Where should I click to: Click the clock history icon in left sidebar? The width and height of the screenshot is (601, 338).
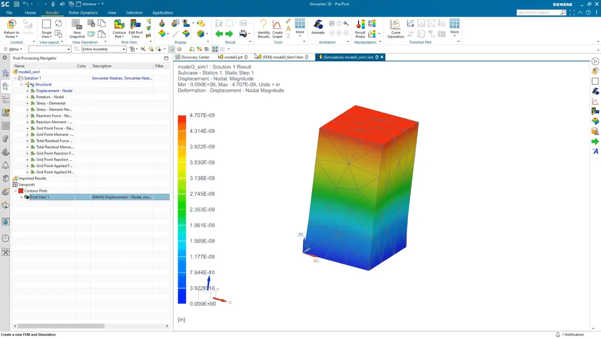click(6, 238)
